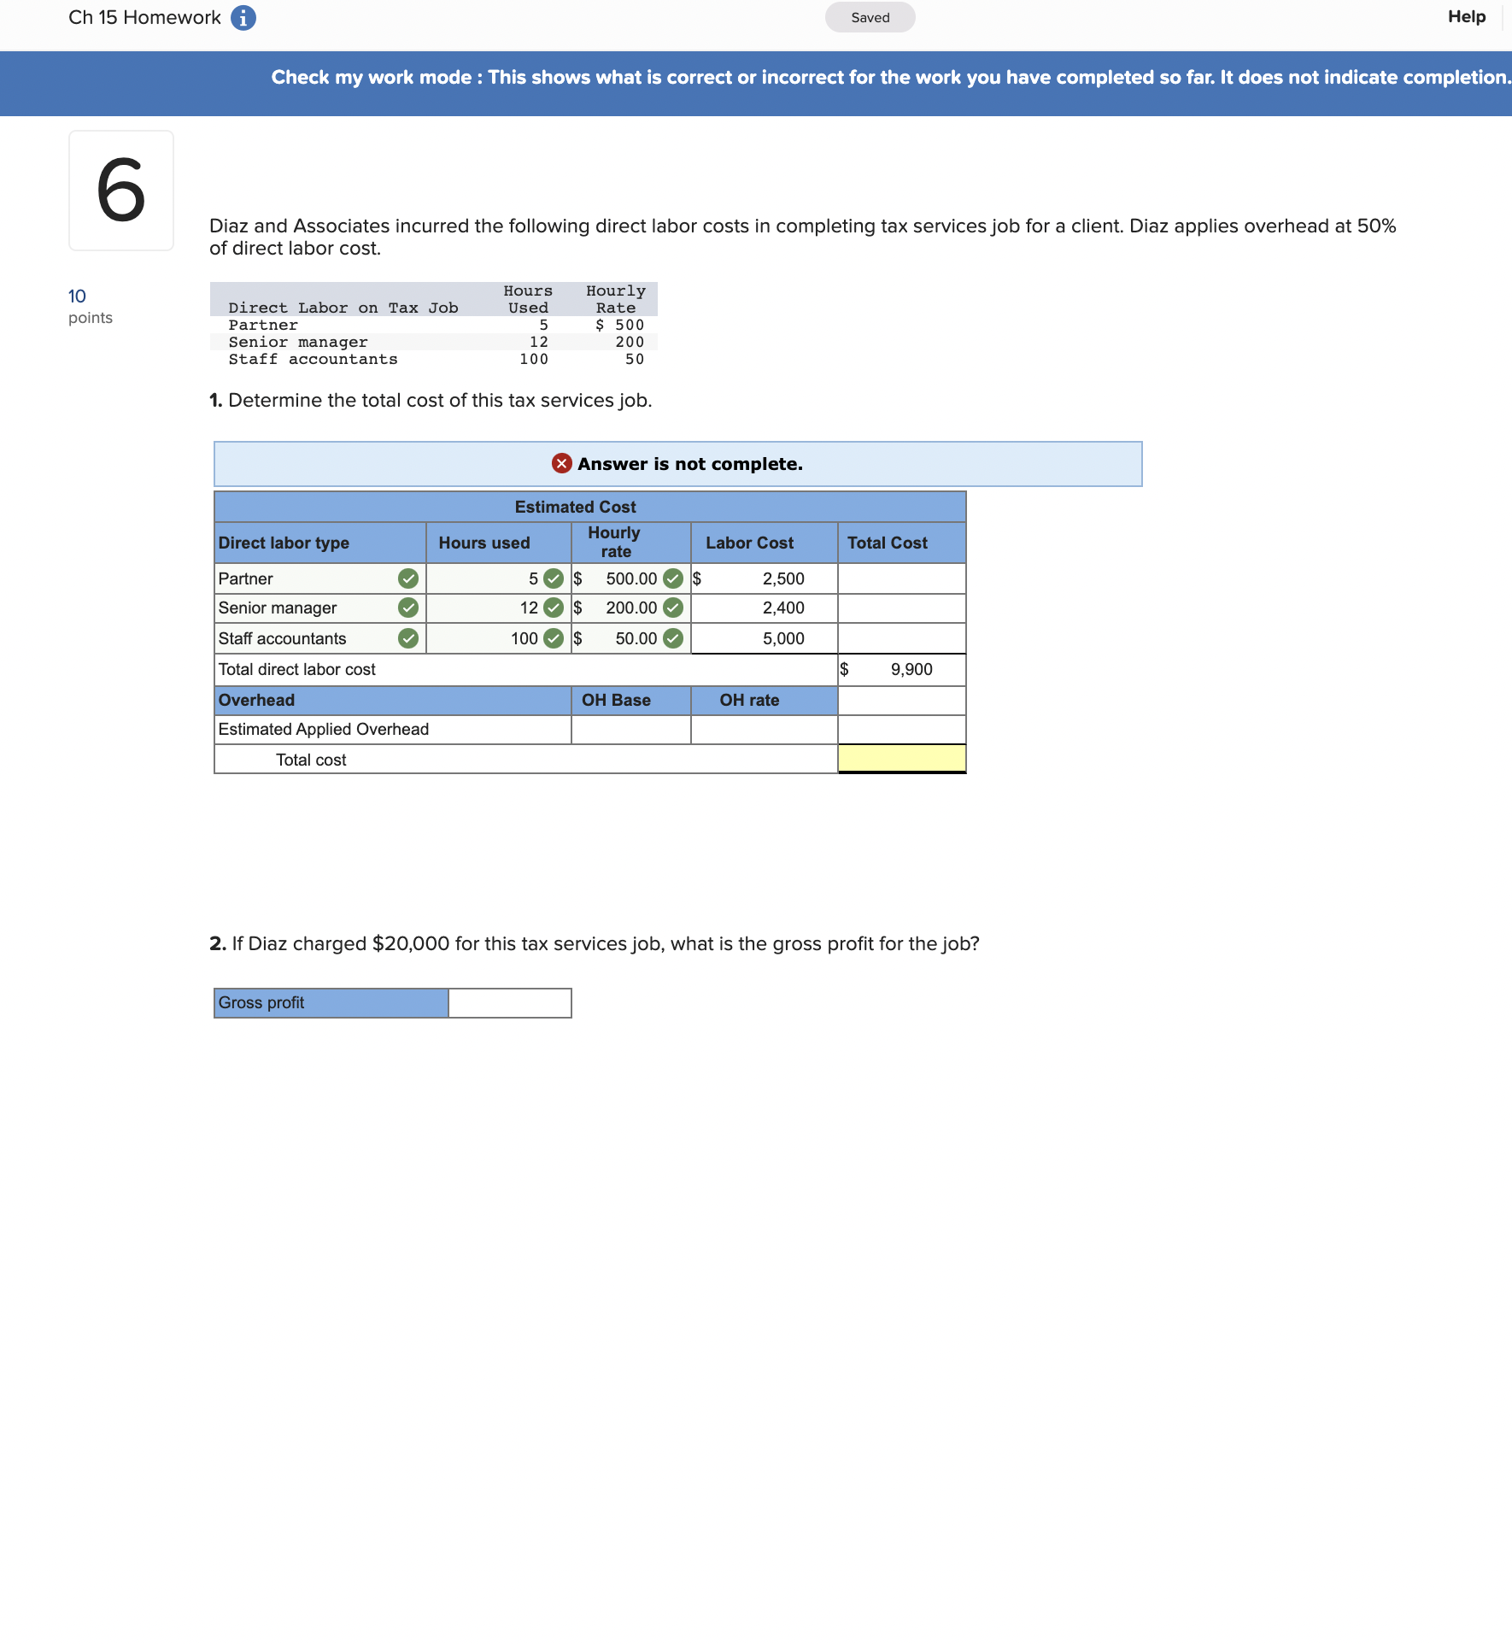The width and height of the screenshot is (1512, 1644).
Task: Click the checkmark beside the $50.00 hourly rate
Action: point(673,637)
